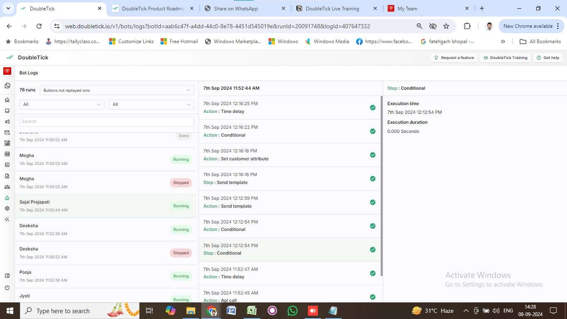Click Request a feature button
The width and height of the screenshot is (567, 319).
[x=454, y=58]
